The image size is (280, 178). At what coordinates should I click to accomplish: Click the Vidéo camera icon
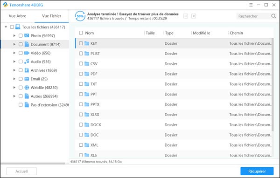pos(27,53)
